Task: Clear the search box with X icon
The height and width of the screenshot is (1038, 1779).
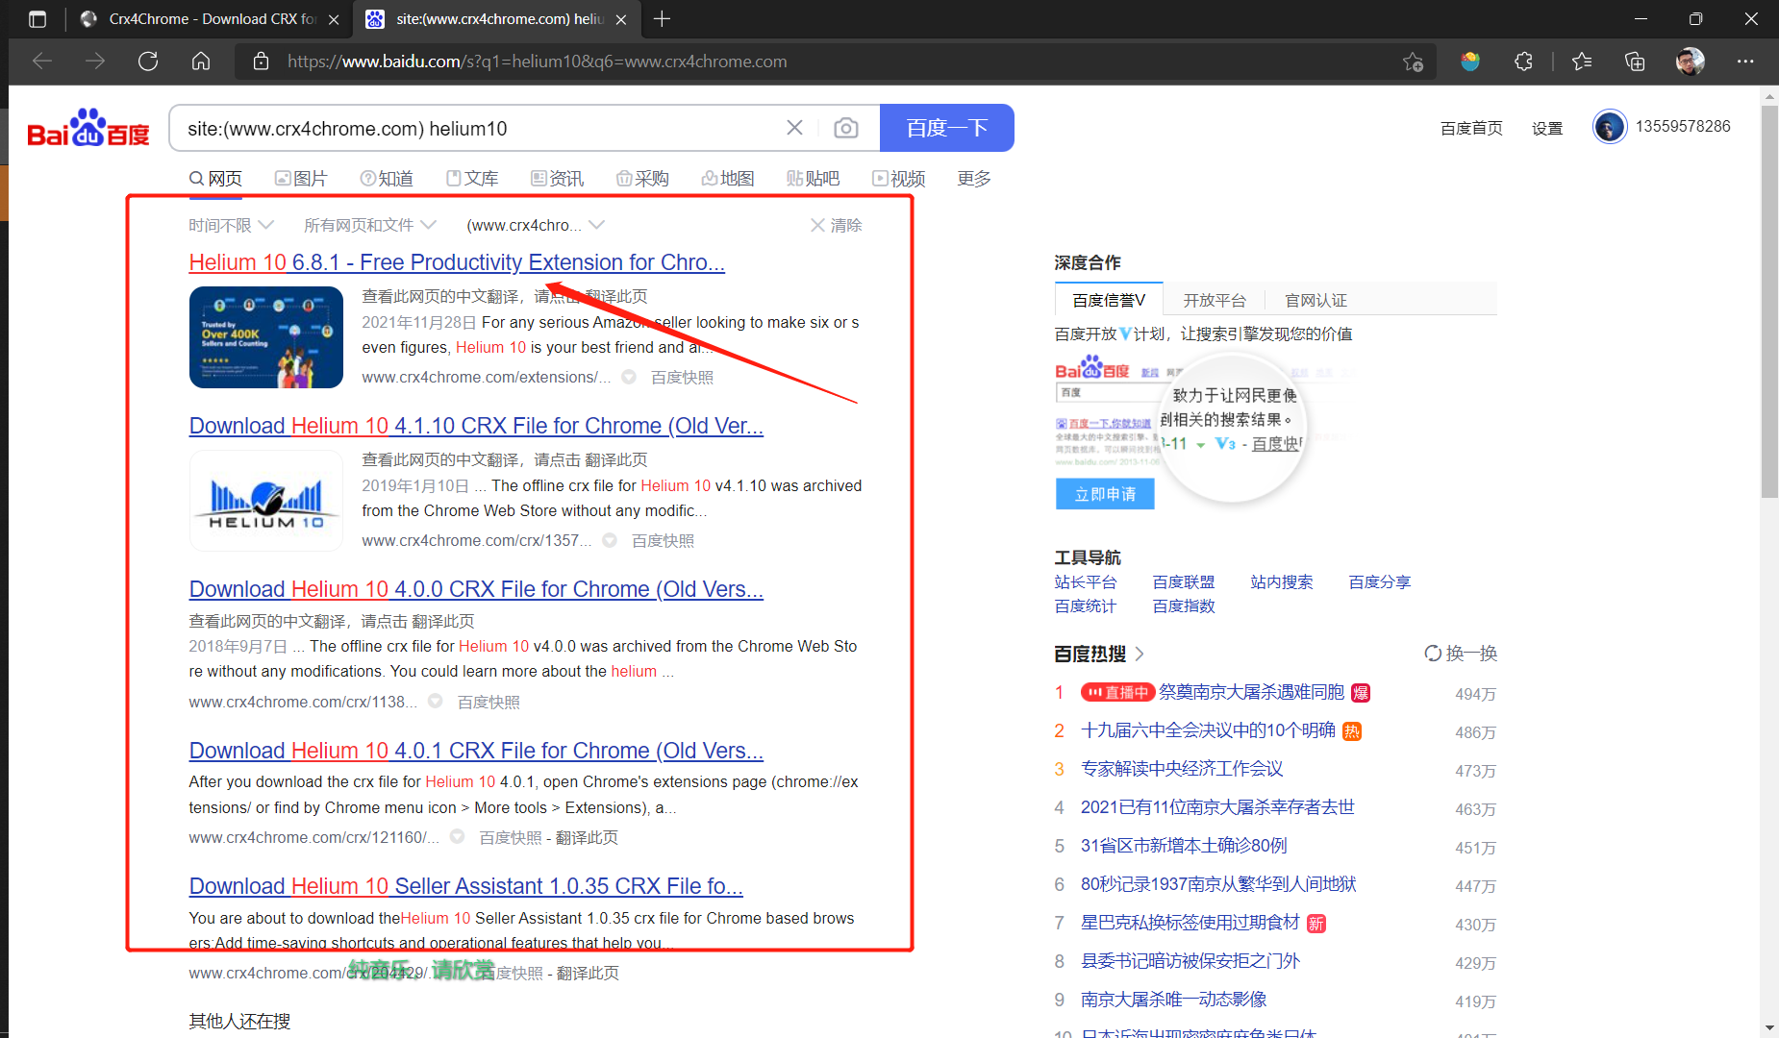Action: [x=794, y=128]
